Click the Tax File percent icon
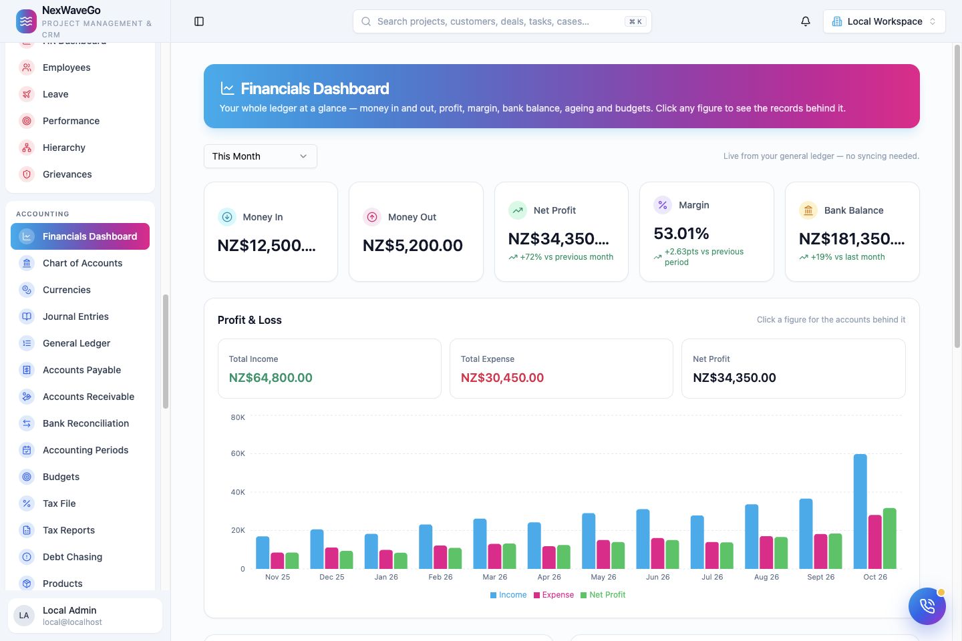This screenshot has height=641, width=962. [x=27, y=503]
